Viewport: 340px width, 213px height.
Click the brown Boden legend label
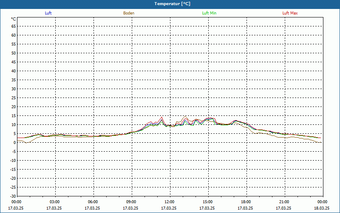[129, 13]
